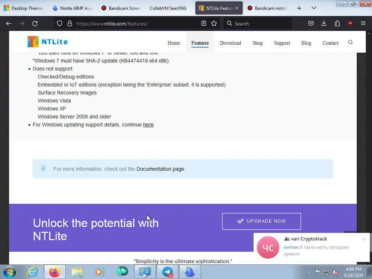372x279 pixels.
Task: Open the Features menu item
Action: pyautogui.click(x=200, y=43)
